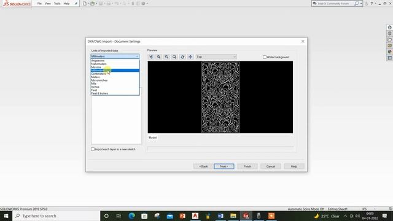393x221 pixels.
Task: Select Inches from the units list
Action: point(115,87)
